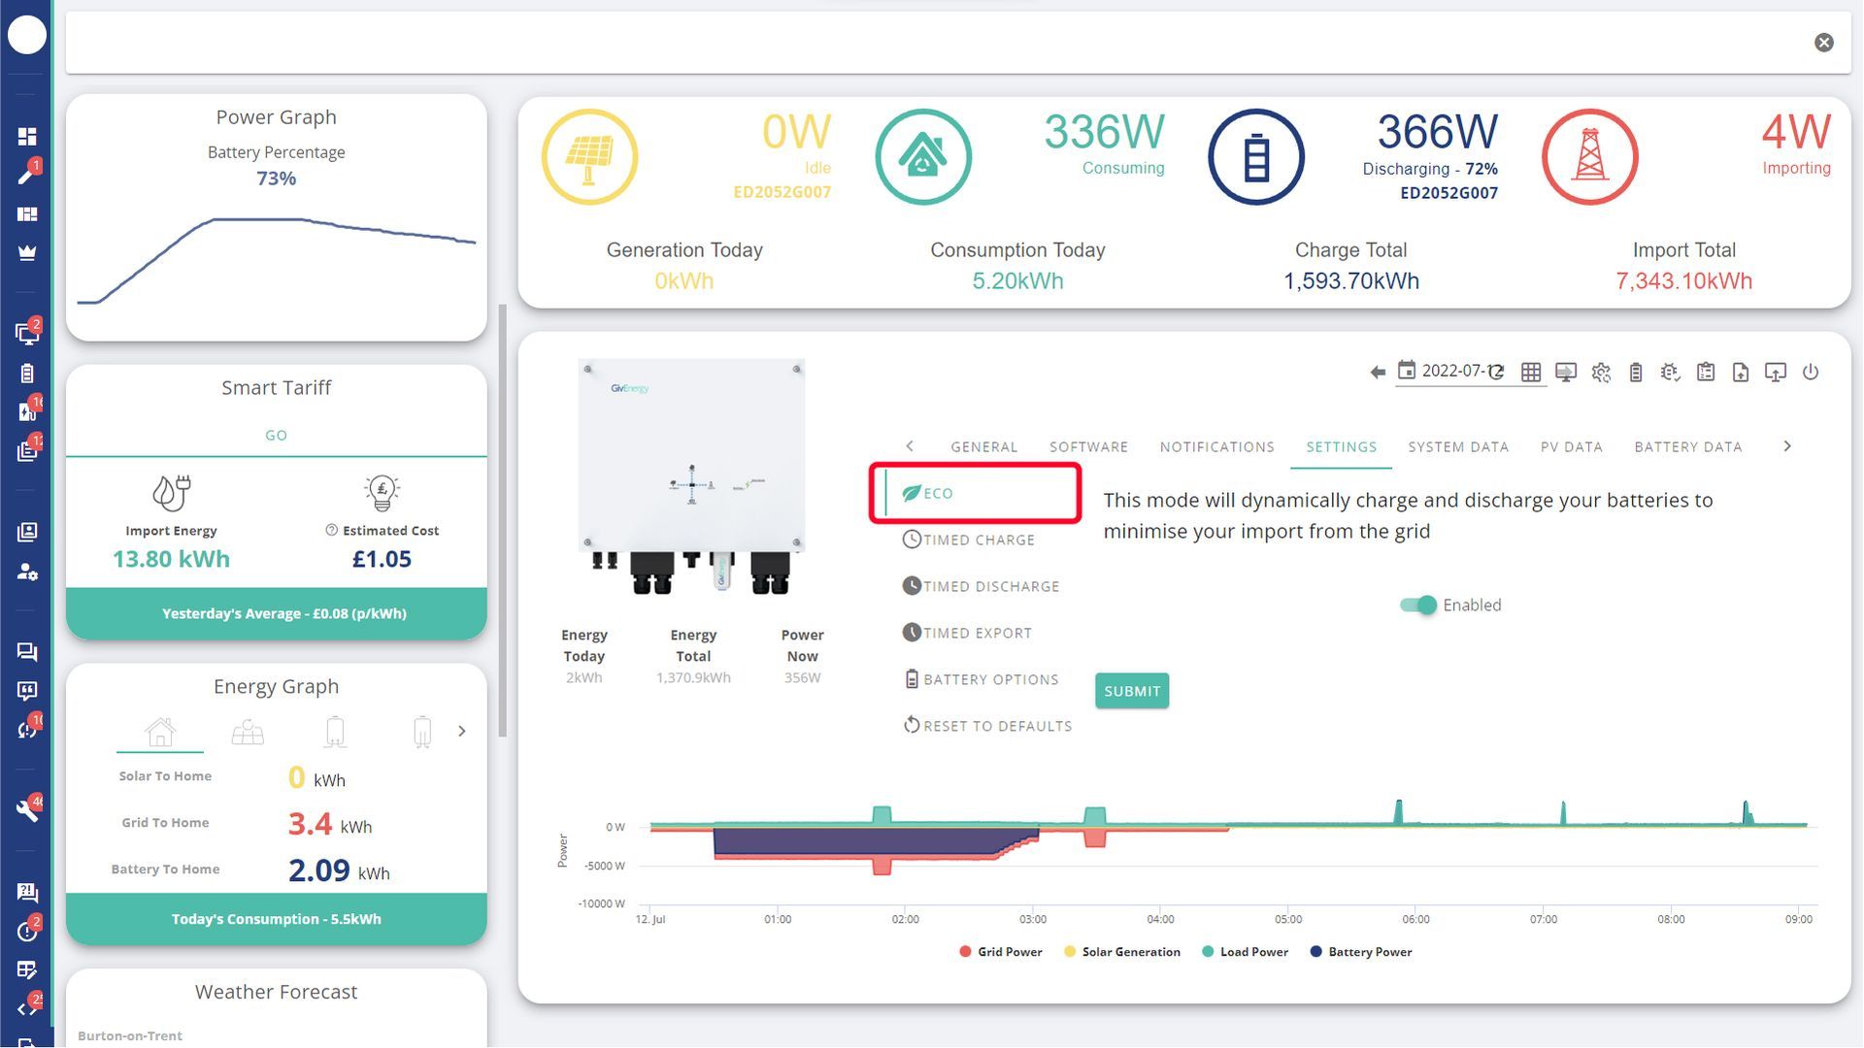The image size is (1864, 1048).
Task: Click the bug check diagnostics icon
Action: (1670, 372)
